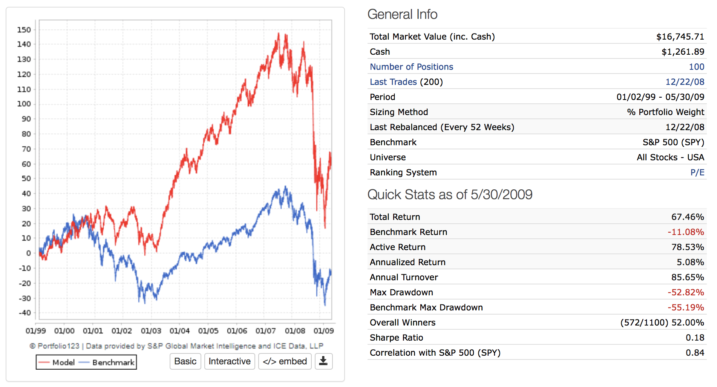The height and width of the screenshot is (387, 717).
Task: Select the Benchmark legend label
Action: click(x=113, y=362)
